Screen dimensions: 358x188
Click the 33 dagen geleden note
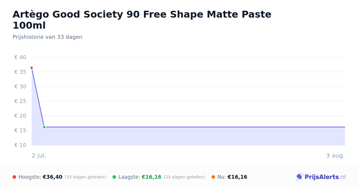pyautogui.click(x=85, y=177)
